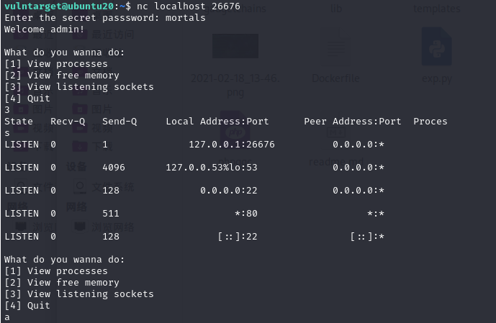Click the 127.0.0.1:26676 local address entry
Image resolution: width=496 pixels, height=323 pixels.
[232, 145]
